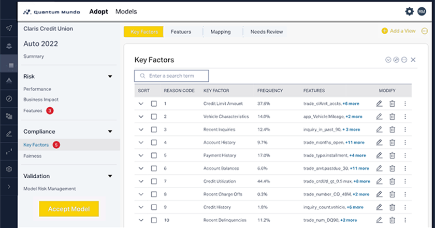Image resolution: width=435 pixels, height=228 pixels.
Task: Open the settings gear icon in header
Action: pos(410,11)
